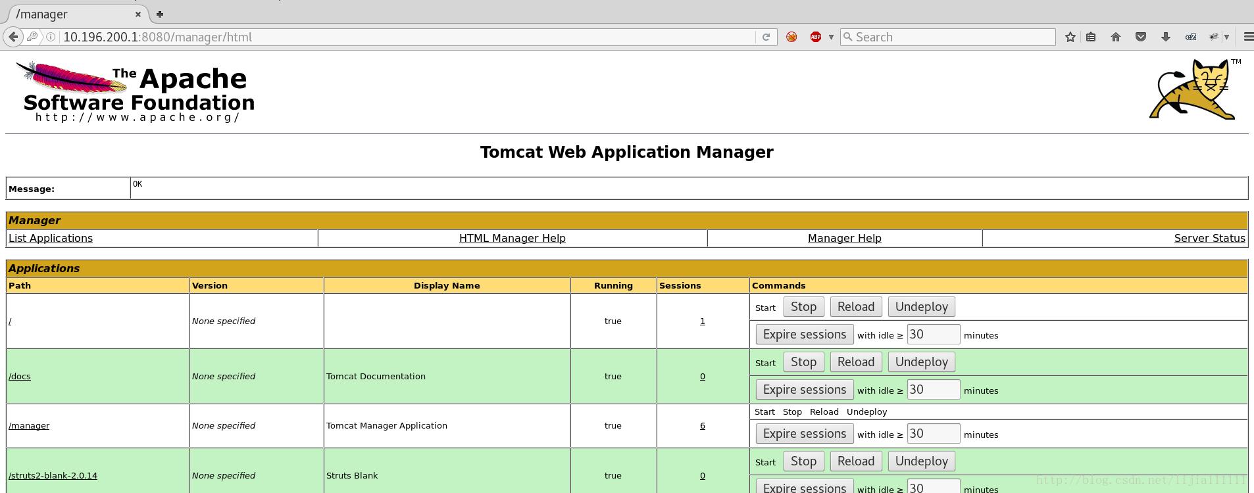Undeploy the /docs application
This screenshot has height=493, width=1254.
pyautogui.click(x=922, y=362)
